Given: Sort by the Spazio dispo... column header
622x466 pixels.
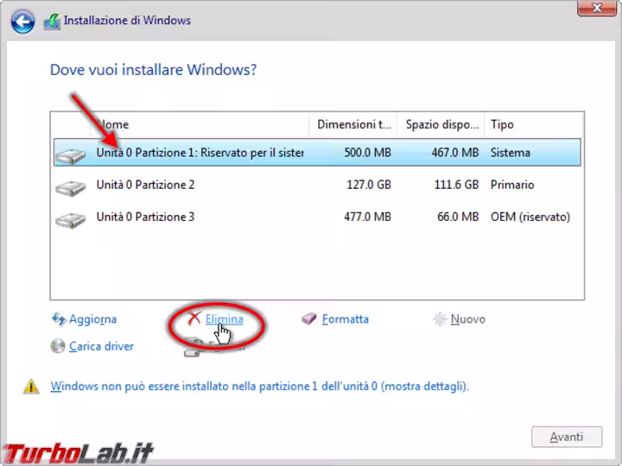Looking at the screenshot, I should pyautogui.click(x=441, y=124).
